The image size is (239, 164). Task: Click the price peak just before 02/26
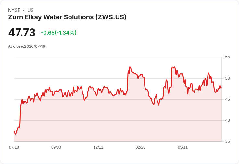pos(130,67)
